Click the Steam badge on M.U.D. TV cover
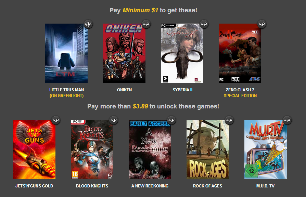 pos(287,120)
